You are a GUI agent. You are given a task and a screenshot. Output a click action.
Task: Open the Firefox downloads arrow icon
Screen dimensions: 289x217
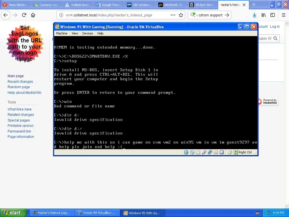coord(255,15)
